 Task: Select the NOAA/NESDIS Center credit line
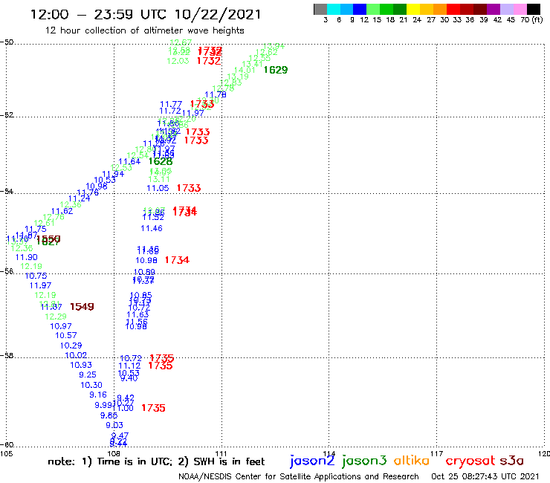click(x=299, y=477)
